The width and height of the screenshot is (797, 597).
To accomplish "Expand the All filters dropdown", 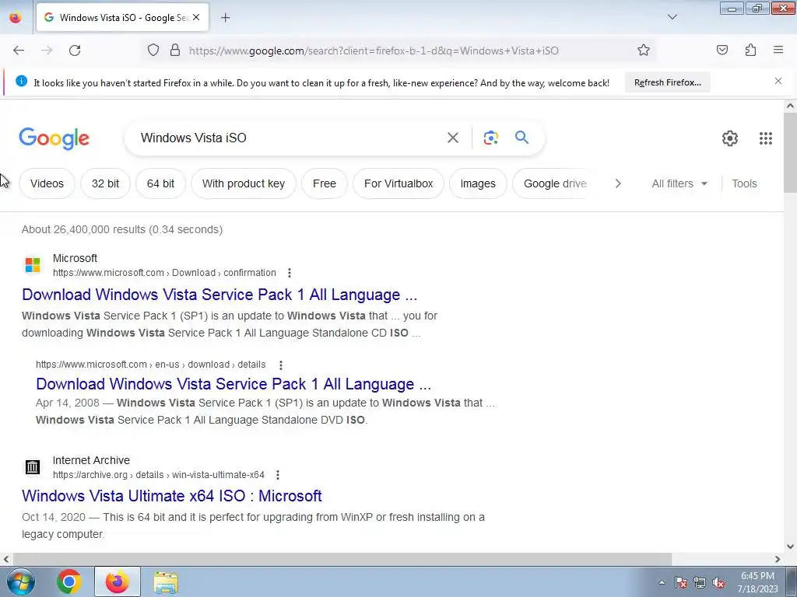I will coord(679,183).
